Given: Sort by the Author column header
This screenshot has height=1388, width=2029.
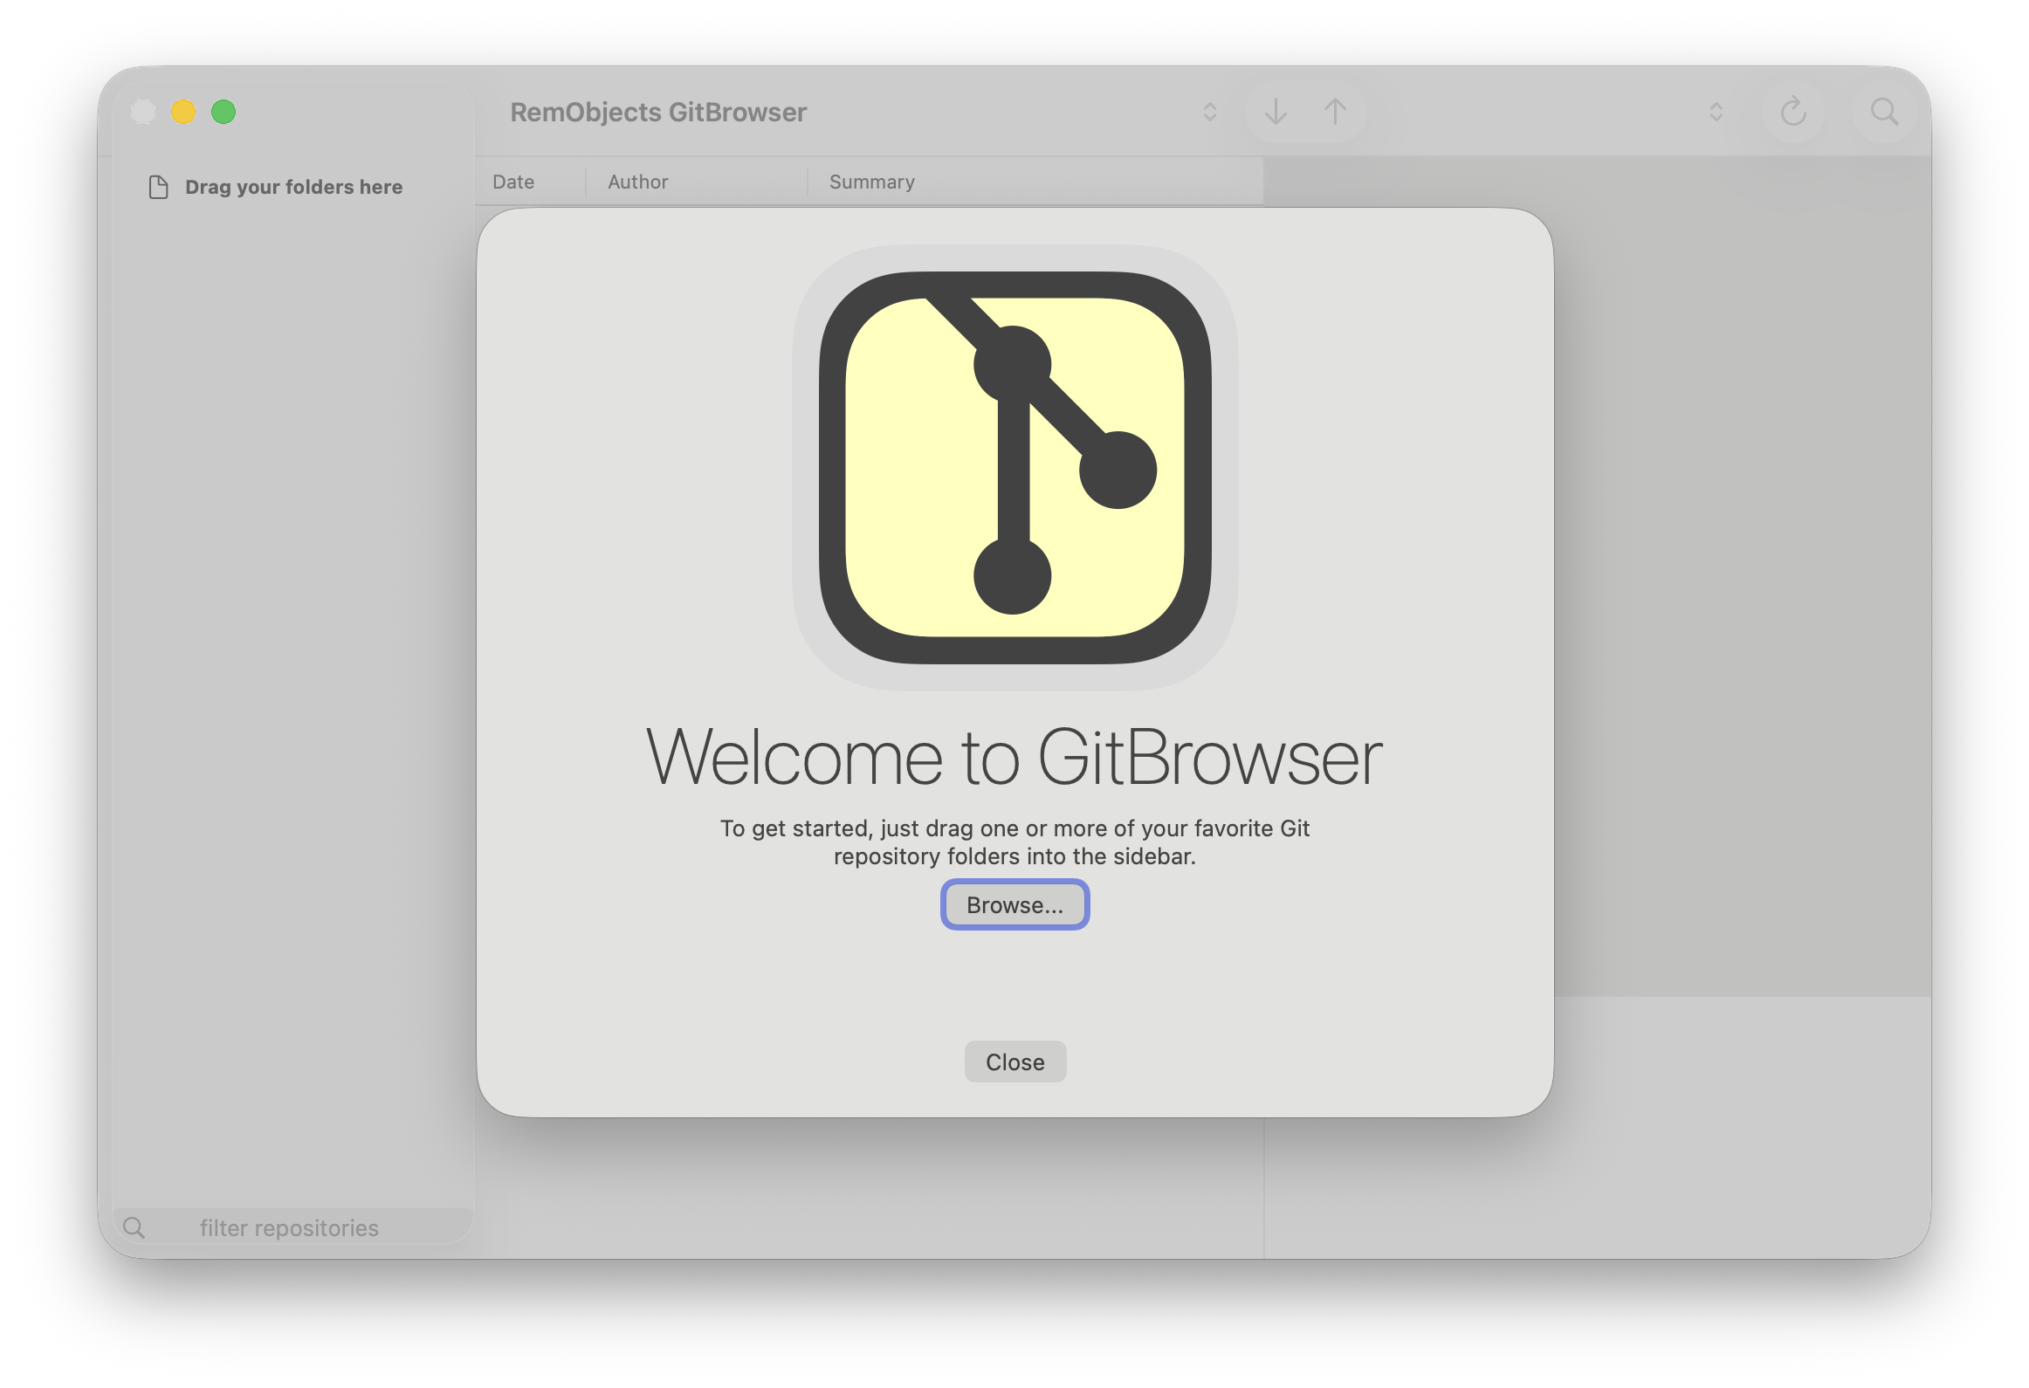Looking at the screenshot, I should (638, 182).
